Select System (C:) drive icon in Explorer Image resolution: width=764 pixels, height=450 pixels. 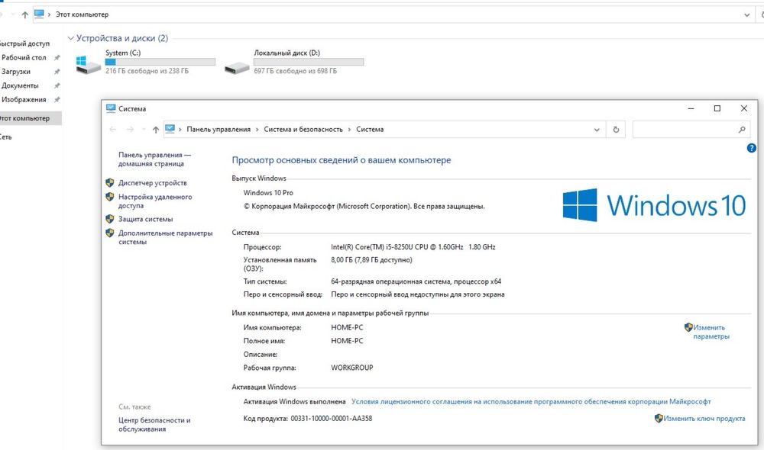pos(88,65)
